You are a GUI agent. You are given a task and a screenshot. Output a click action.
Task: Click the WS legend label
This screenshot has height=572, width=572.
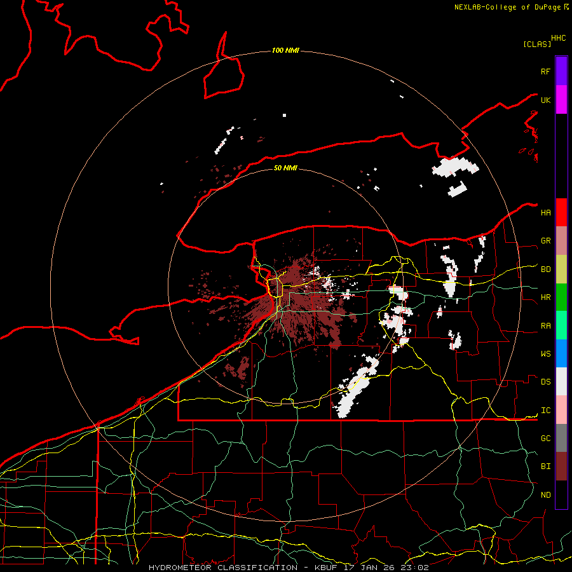pos(545,354)
